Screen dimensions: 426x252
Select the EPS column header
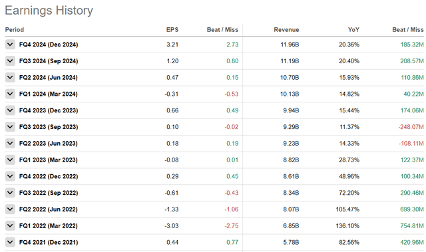click(x=172, y=30)
